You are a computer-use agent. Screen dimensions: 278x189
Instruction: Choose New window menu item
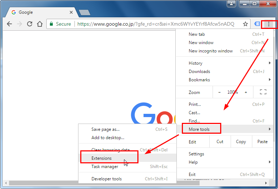(224, 43)
